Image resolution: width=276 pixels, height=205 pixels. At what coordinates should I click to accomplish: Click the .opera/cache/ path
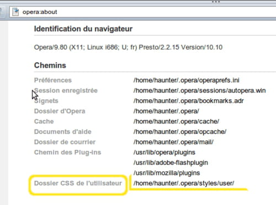tap(176, 121)
